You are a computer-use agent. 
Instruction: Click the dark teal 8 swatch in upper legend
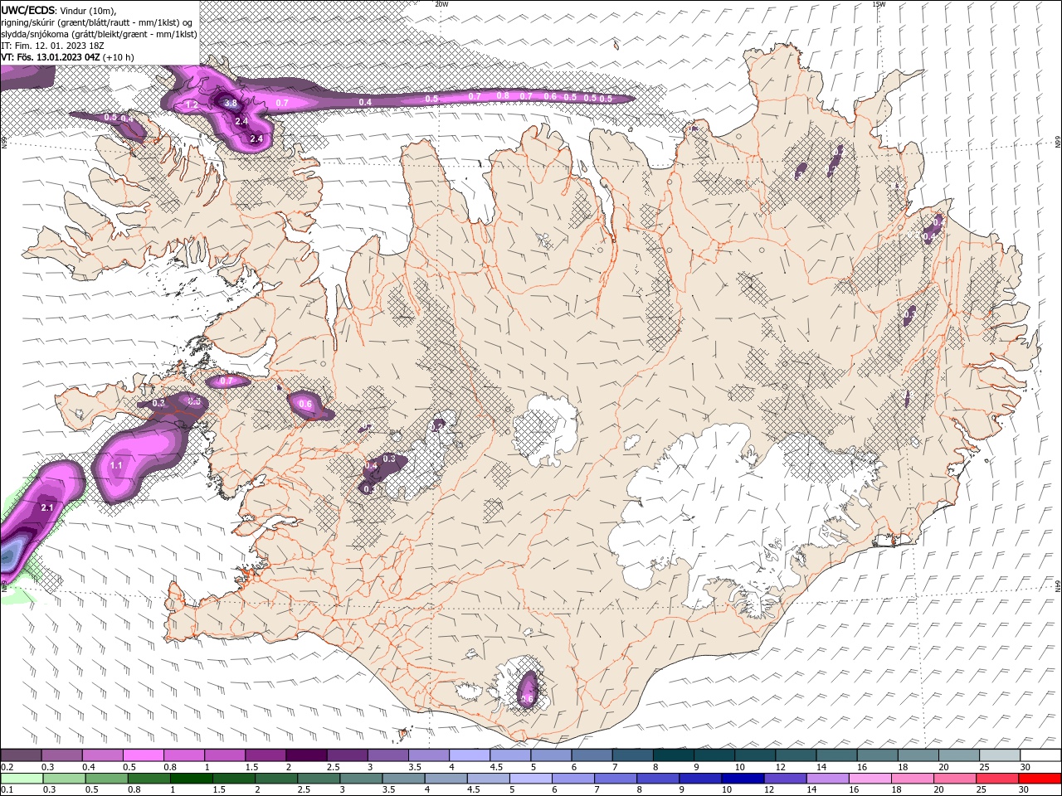tap(674, 755)
